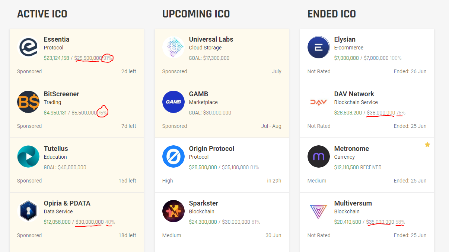Open the Essentia project title link

(x=57, y=39)
